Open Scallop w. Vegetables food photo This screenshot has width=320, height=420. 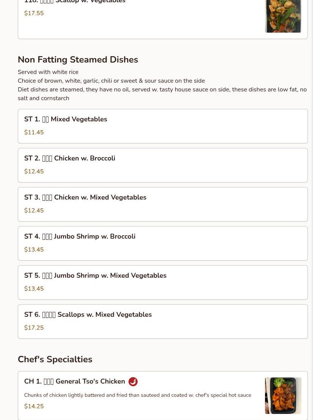[283, 16]
